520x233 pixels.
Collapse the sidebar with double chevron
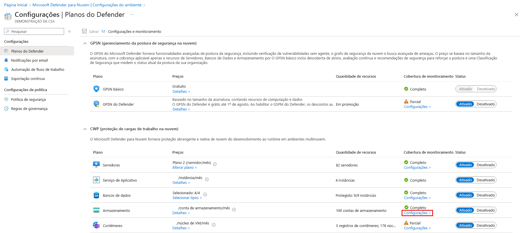pyautogui.click(x=70, y=31)
